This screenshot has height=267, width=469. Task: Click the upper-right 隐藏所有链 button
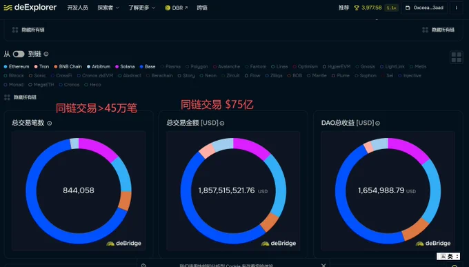pyautogui.click(x=438, y=30)
